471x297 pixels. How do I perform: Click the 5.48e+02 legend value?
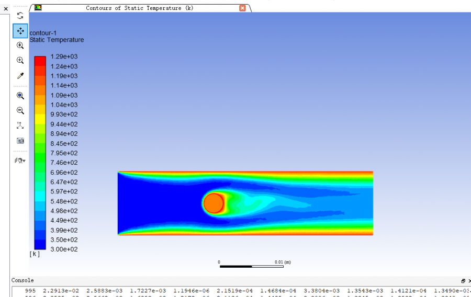coord(64,201)
